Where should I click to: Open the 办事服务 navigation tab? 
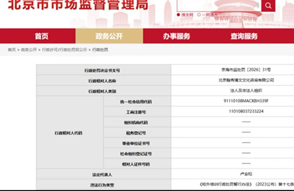click(x=176, y=36)
